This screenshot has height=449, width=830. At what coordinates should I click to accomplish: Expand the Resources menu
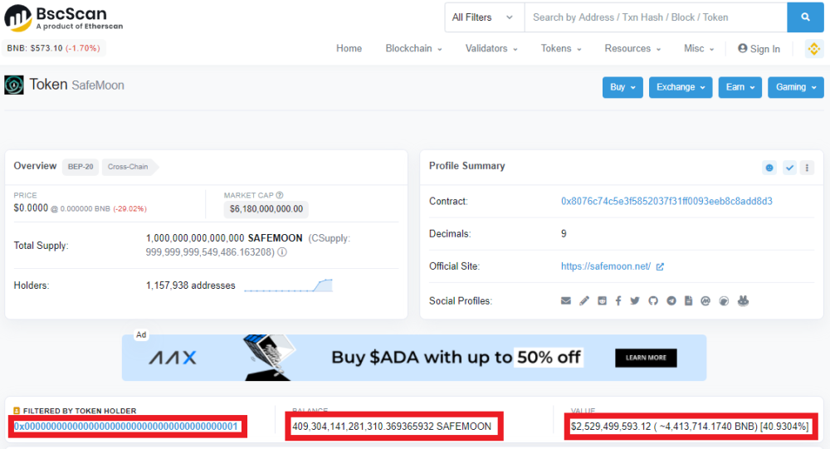click(632, 48)
